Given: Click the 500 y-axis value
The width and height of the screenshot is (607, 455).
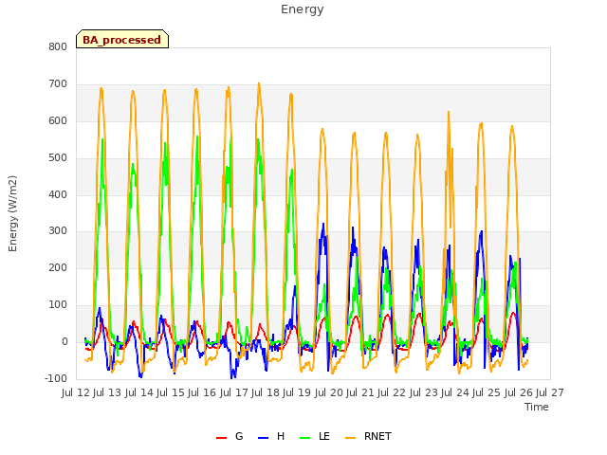Looking at the screenshot, I should click(58, 158).
